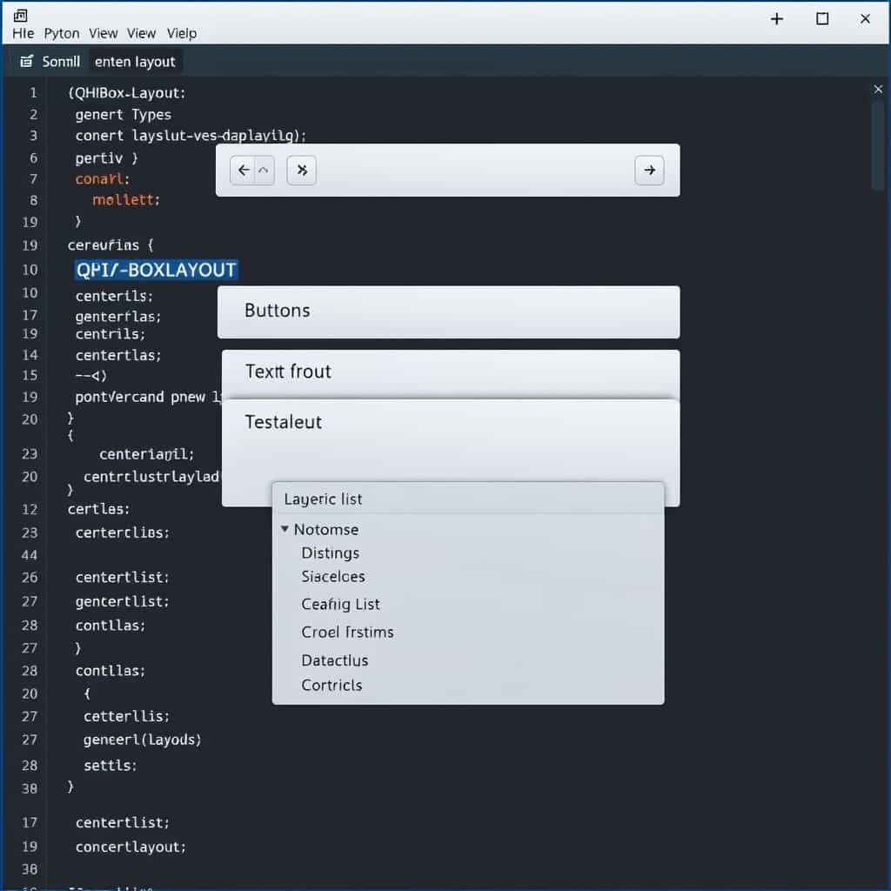Click the Layeric list header

pyautogui.click(x=467, y=499)
